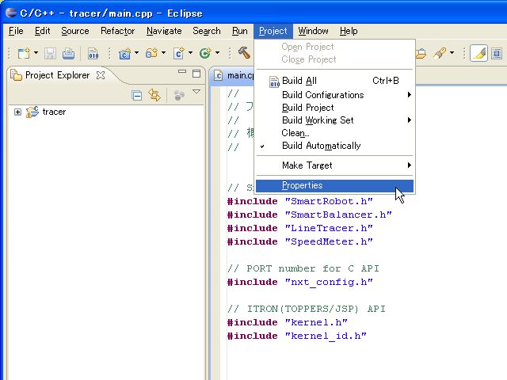The height and width of the screenshot is (380, 507).
Task: Close the Project Explorer tab
Action: (x=101, y=75)
